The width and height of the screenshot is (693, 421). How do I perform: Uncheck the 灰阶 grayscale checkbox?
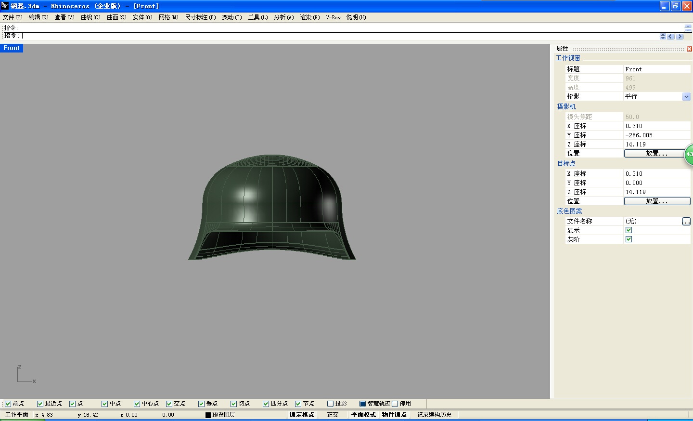tap(629, 239)
